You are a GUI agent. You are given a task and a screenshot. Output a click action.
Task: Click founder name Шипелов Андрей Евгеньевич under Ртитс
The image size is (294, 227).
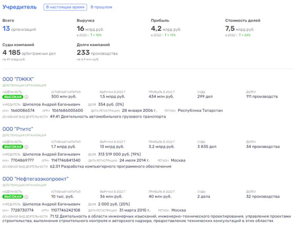tap(51, 154)
